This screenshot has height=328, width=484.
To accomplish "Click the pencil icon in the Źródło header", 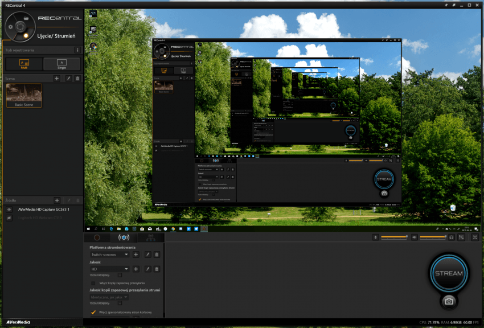I will point(68,200).
